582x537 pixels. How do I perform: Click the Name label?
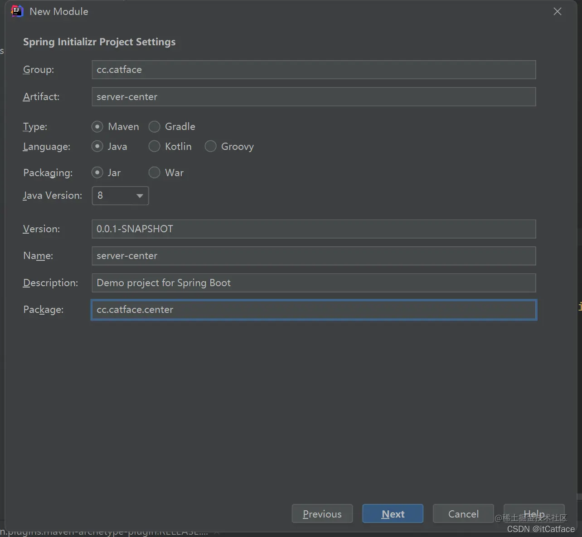(x=38, y=256)
